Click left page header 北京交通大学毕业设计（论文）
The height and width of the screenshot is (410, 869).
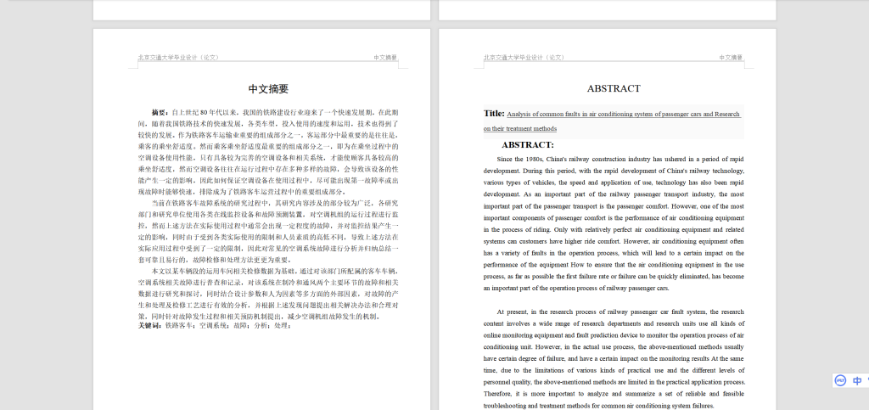[x=179, y=57]
